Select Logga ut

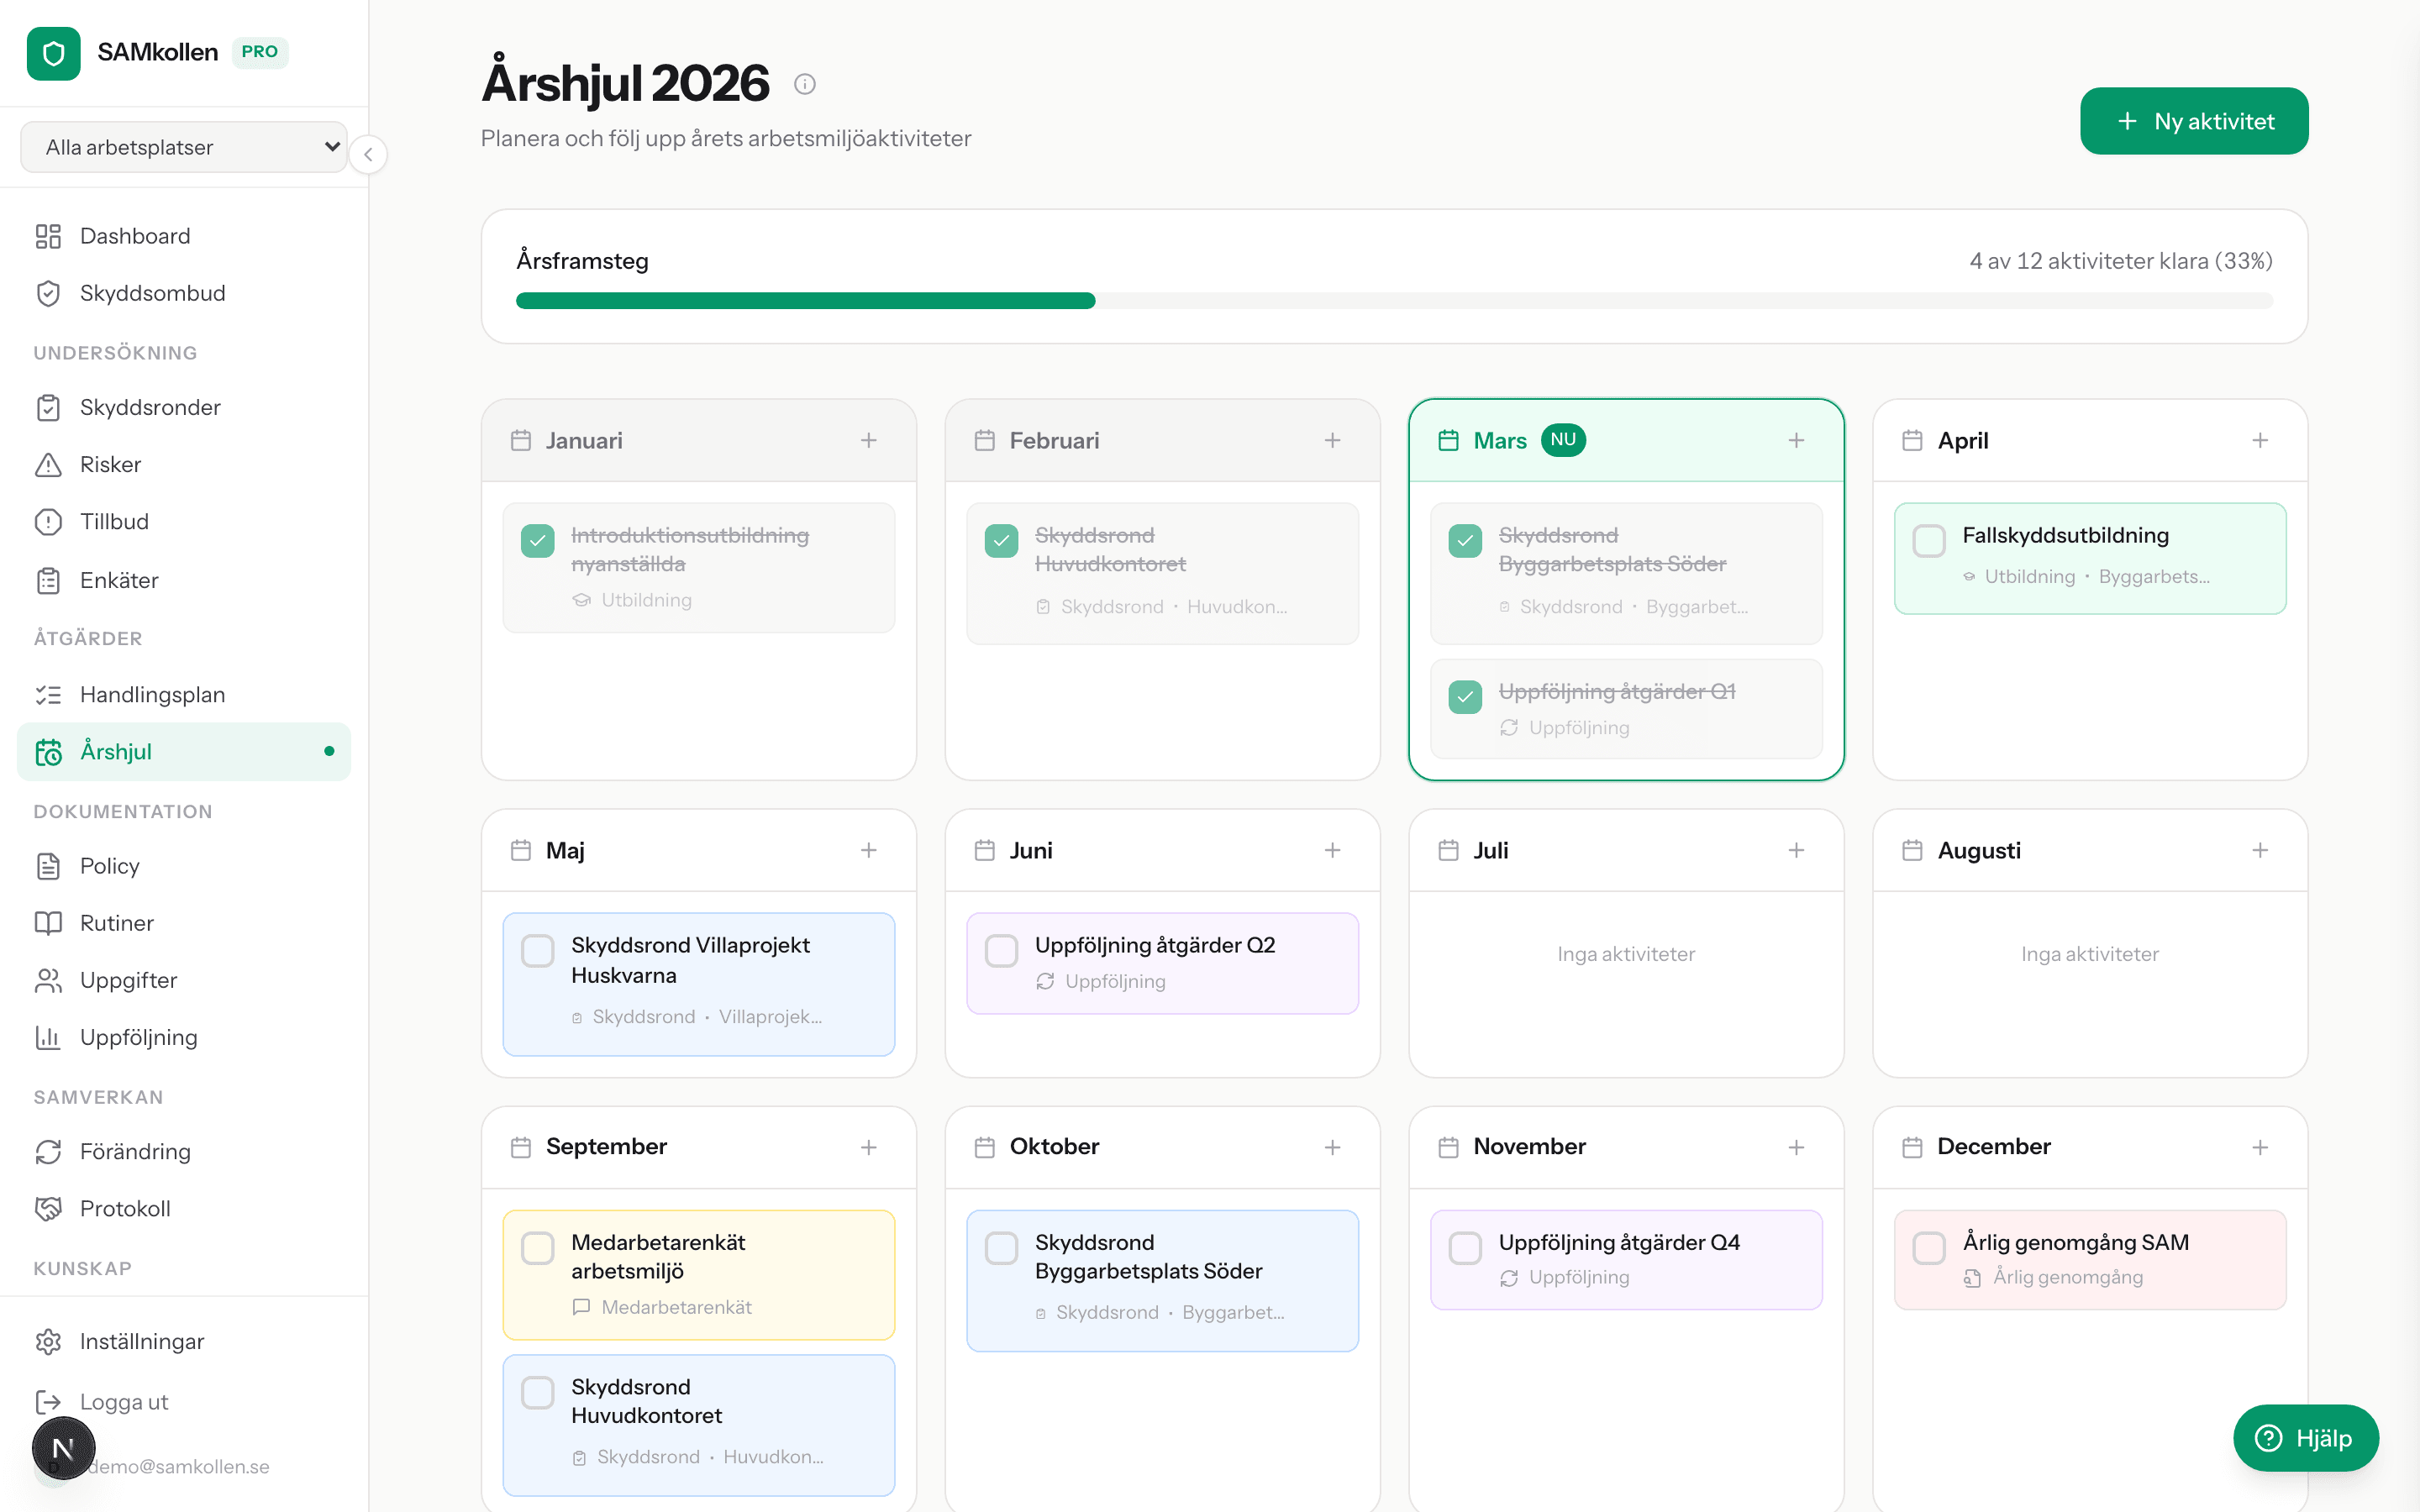pyautogui.click(x=123, y=1401)
